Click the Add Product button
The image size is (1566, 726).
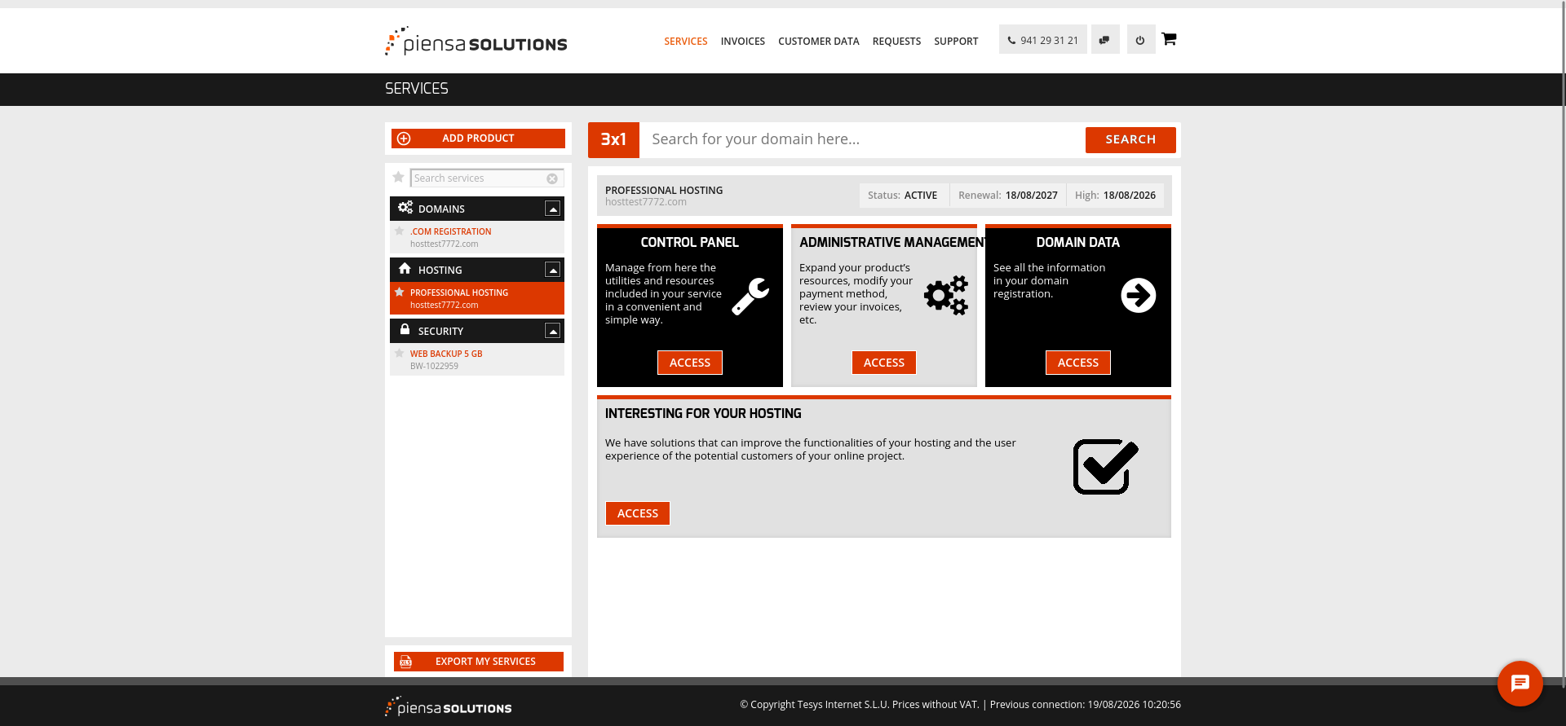(x=478, y=139)
